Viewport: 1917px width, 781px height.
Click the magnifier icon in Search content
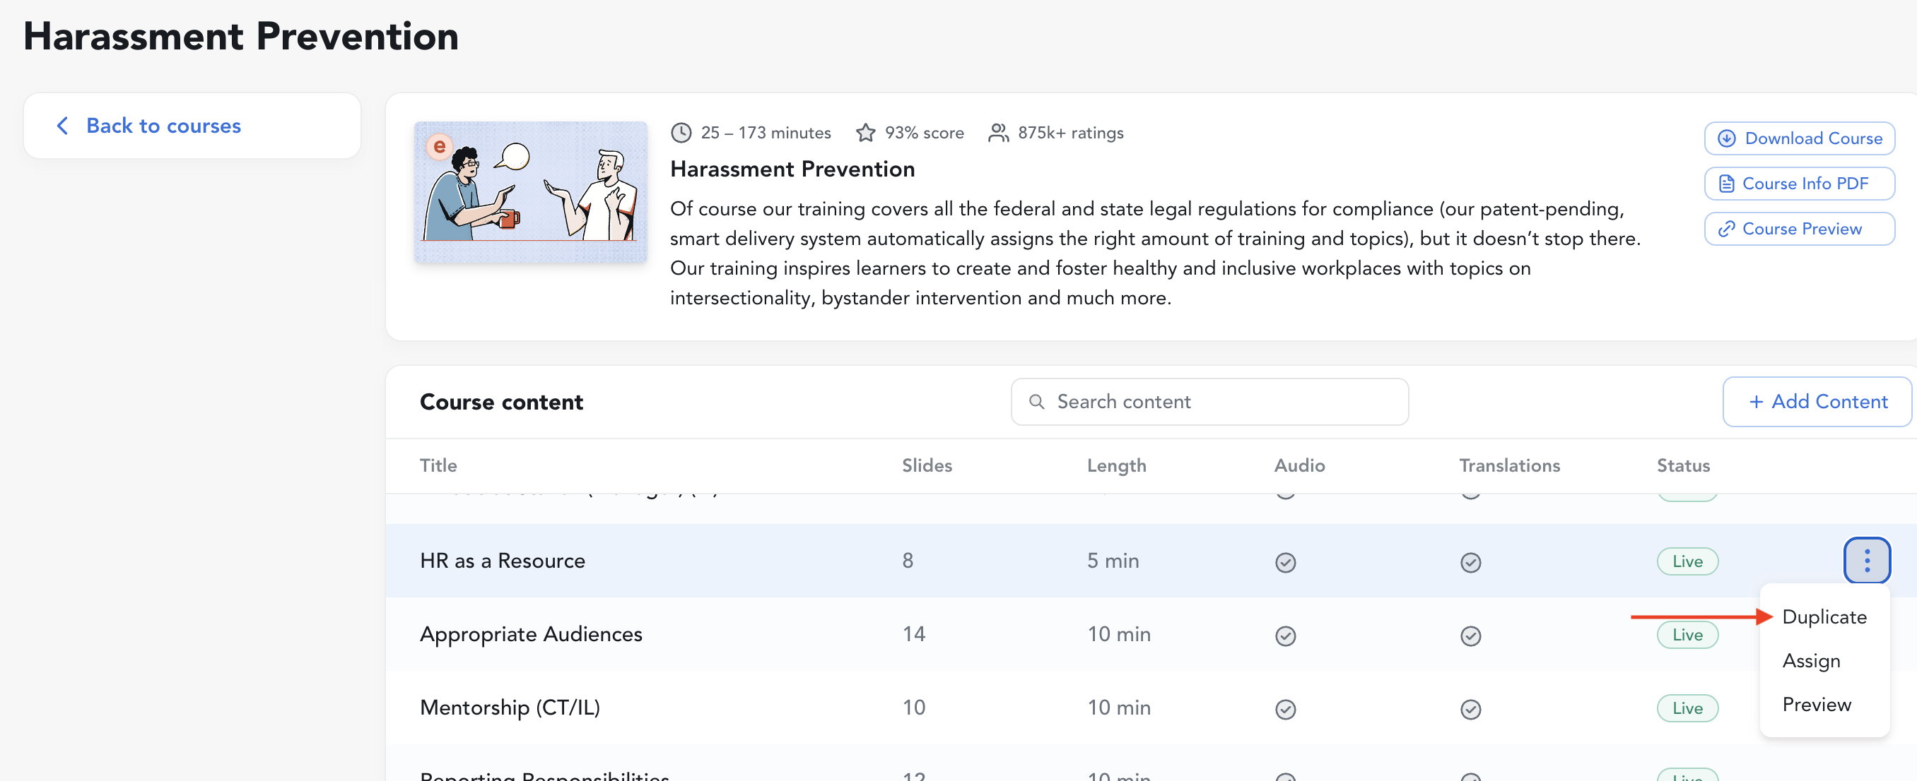[1036, 402]
